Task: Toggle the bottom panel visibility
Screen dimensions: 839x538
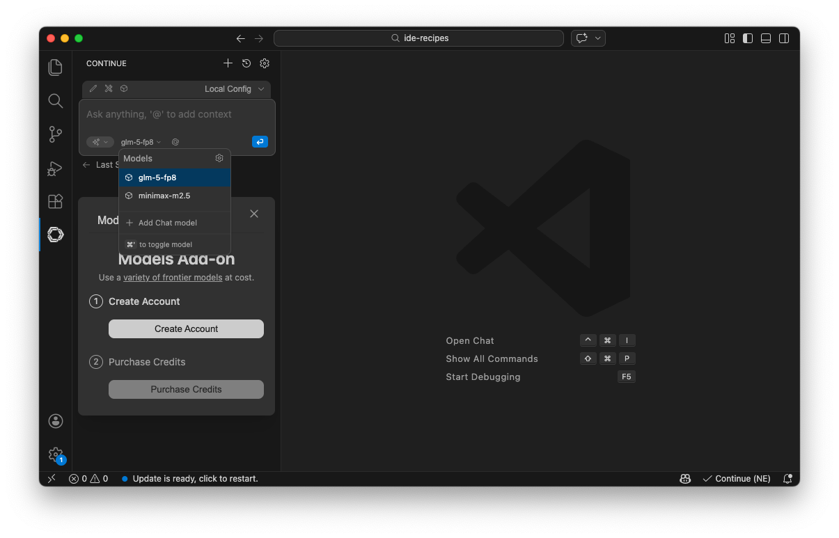Action: pyautogui.click(x=765, y=38)
